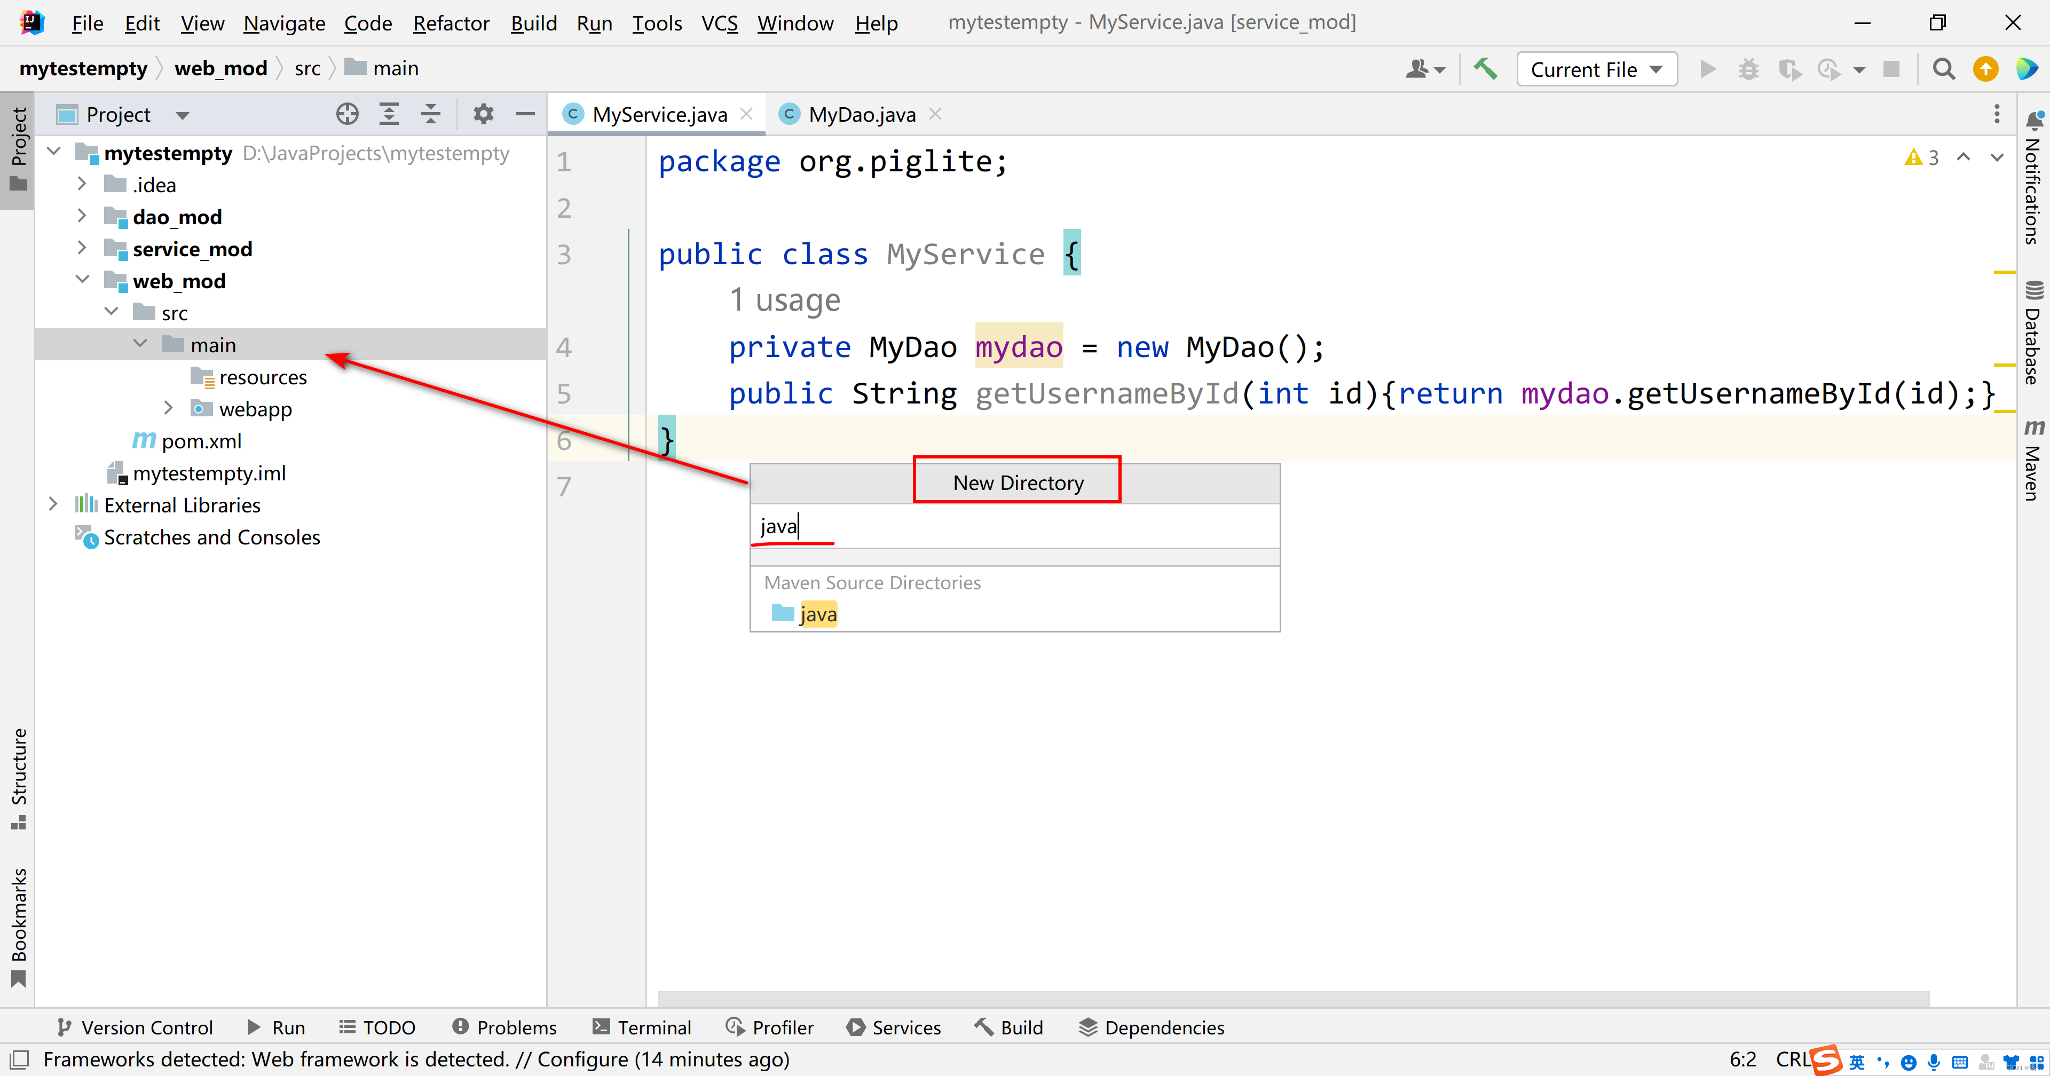The width and height of the screenshot is (2050, 1076).
Task: Open Project panel options gear icon
Action: pos(483,115)
